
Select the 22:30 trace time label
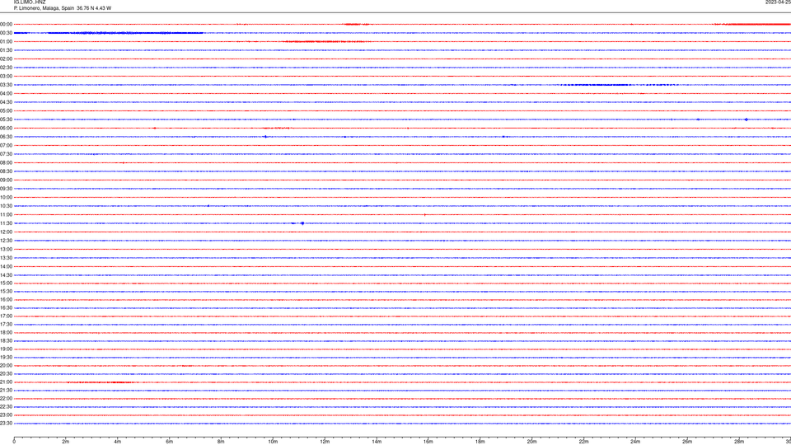coord(6,406)
